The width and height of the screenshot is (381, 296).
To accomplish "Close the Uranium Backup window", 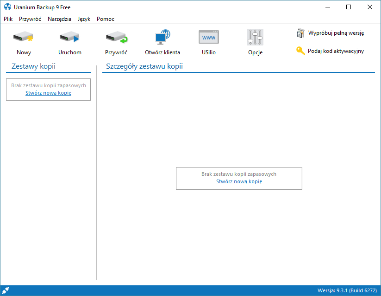I will (369, 7).
